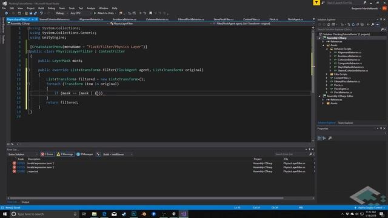Screen dimensions: 388x218
Task: Switch to AlignmentBehavior.cs tab
Action: (91, 19)
